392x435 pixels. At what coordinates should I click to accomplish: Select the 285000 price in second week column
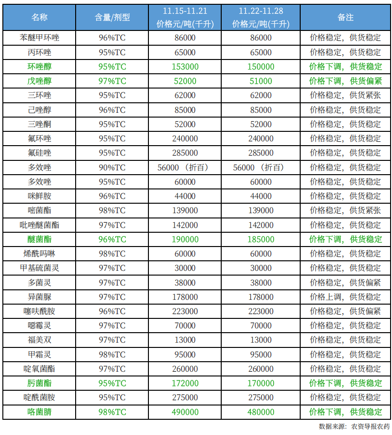point(261,153)
